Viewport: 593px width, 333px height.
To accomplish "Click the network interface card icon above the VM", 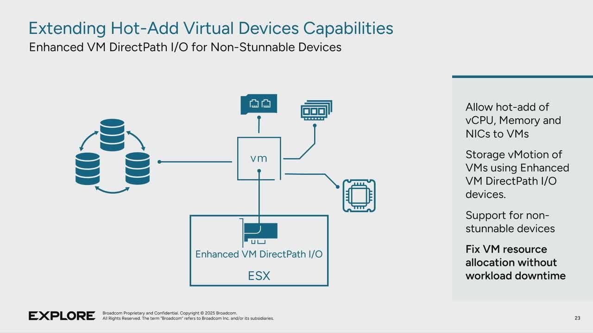I will 259,104.
